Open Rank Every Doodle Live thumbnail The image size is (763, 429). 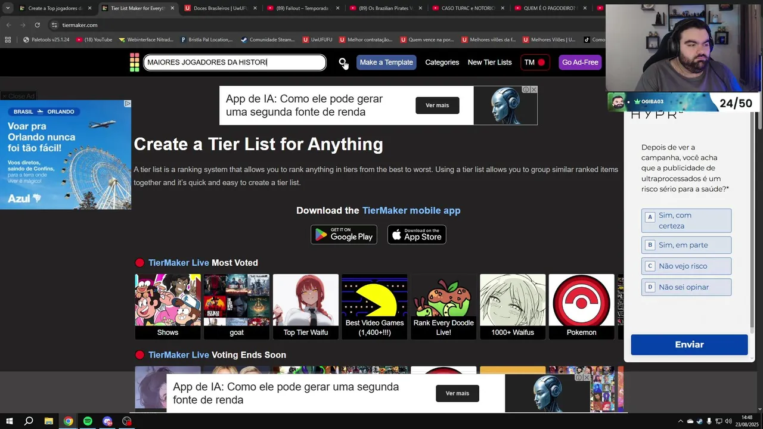coord(443,306)
